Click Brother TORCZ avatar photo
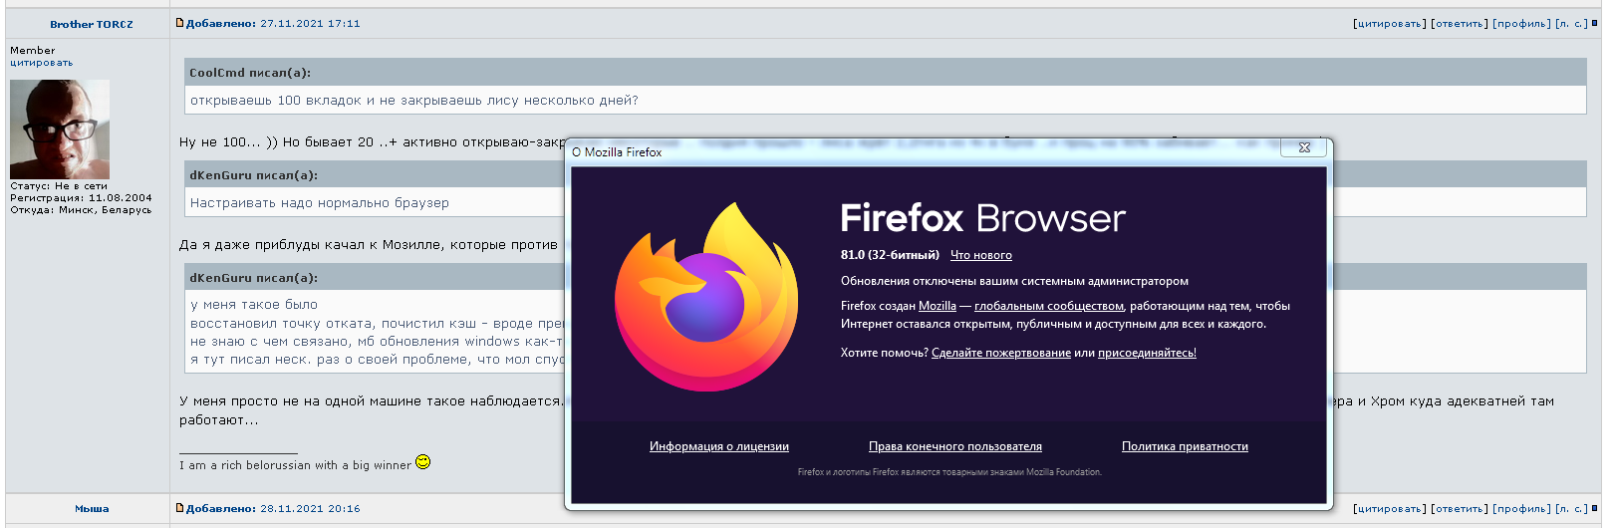The width and height of the screenshot is (1614, 528). tap(60, 130)
